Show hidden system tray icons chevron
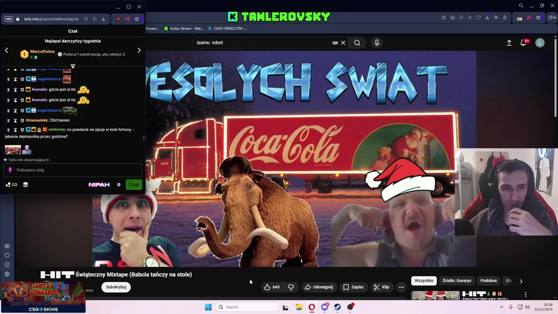558x314 pixels. pos(501,307)
